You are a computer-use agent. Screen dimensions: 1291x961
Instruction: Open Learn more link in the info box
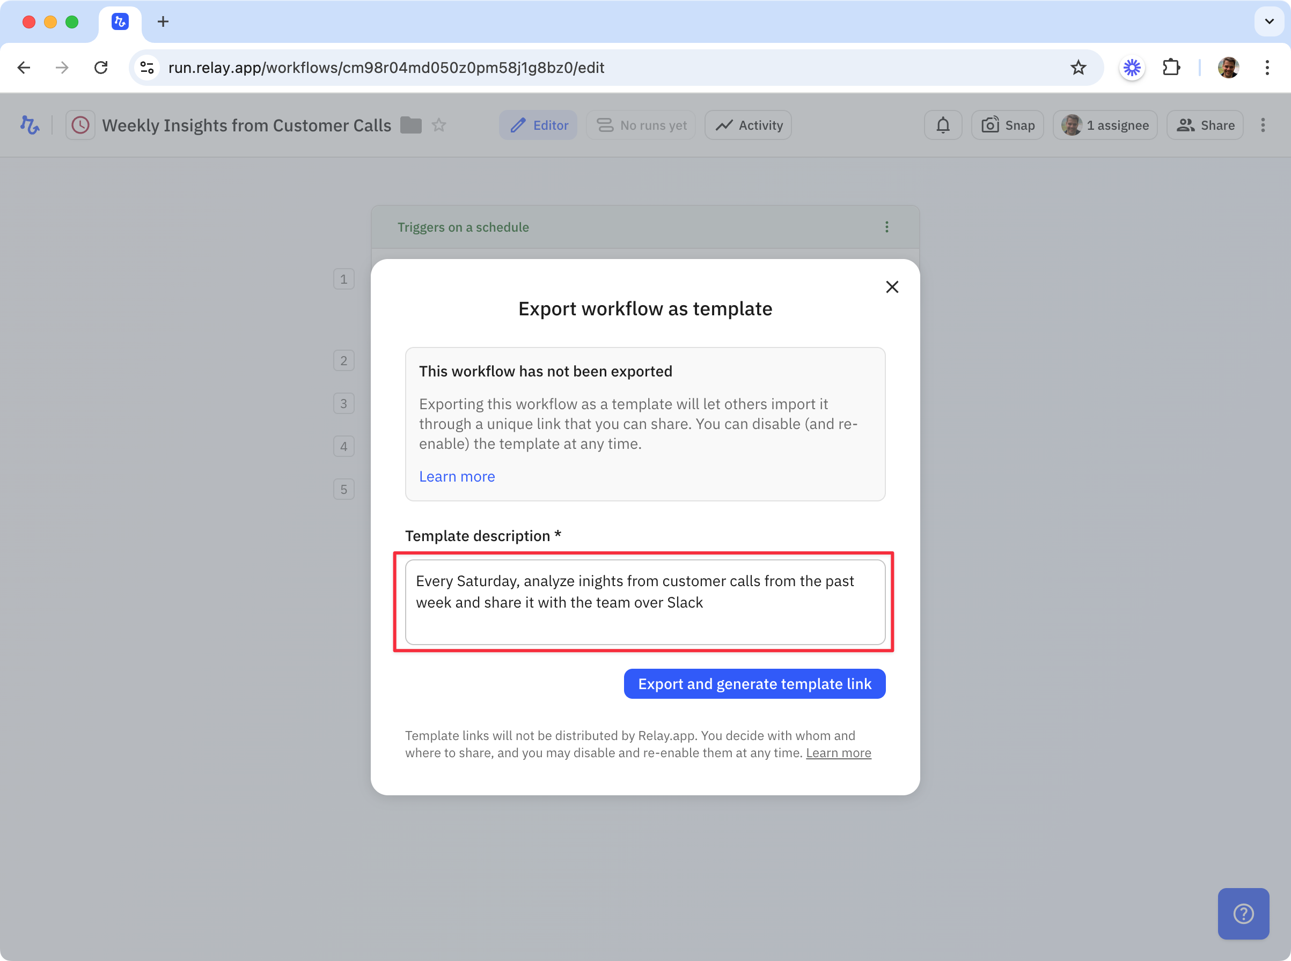457,476
